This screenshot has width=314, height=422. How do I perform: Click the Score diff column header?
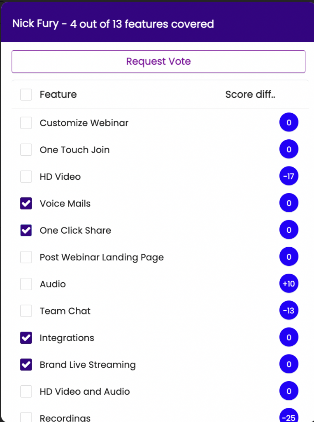250,94
